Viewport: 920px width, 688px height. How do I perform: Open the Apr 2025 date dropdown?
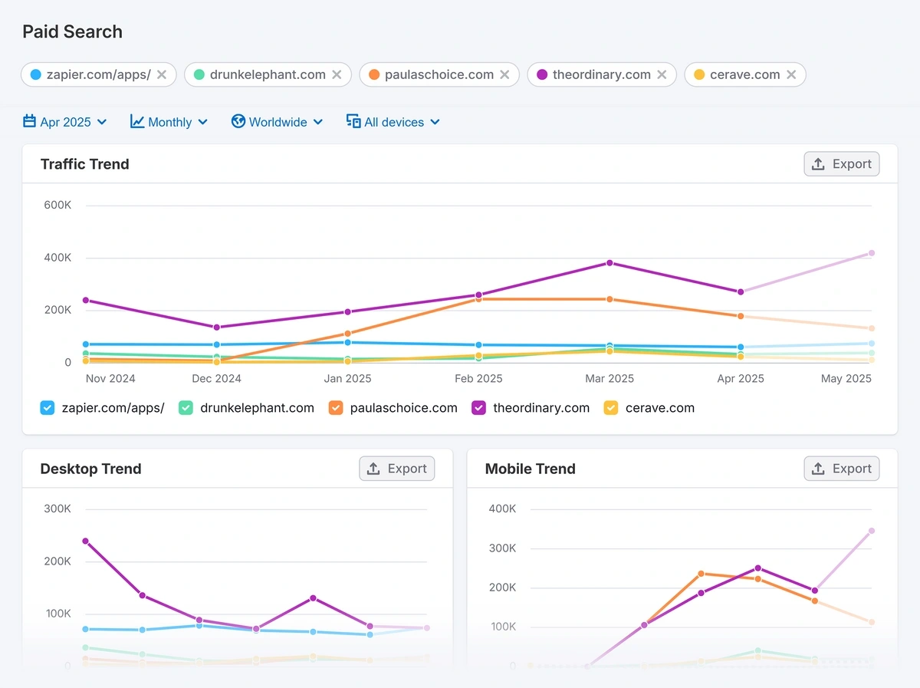(x=65, y=122)
